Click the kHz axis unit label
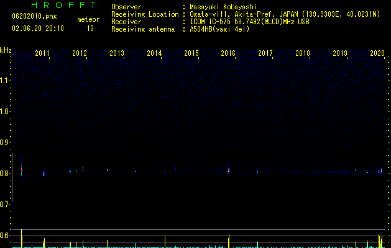391x248 pixels. (x=6, y=50)
